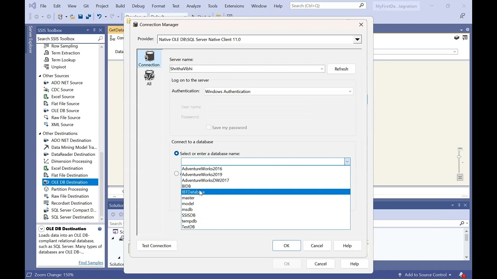
Task: Click the Unpivot transformation icon
Action: pos(46,67)
